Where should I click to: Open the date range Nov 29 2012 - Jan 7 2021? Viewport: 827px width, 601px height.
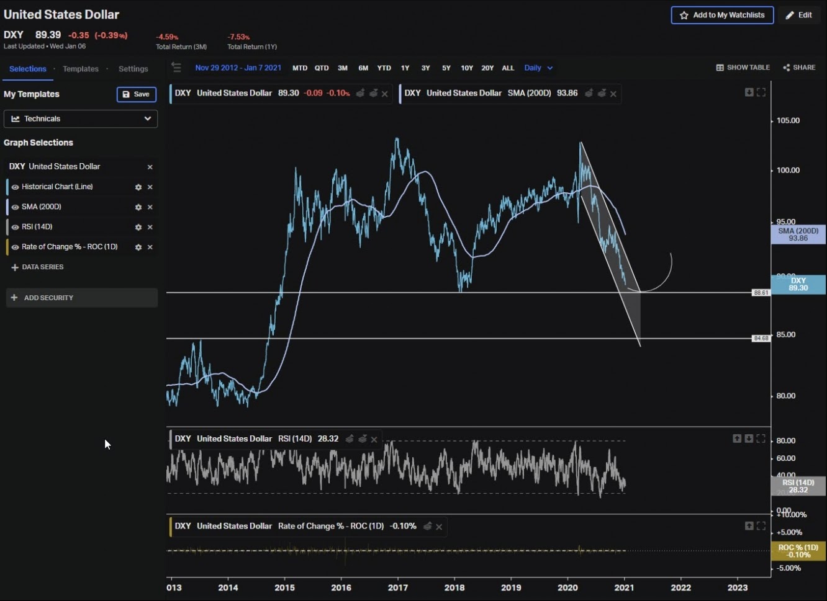[238, 68]
